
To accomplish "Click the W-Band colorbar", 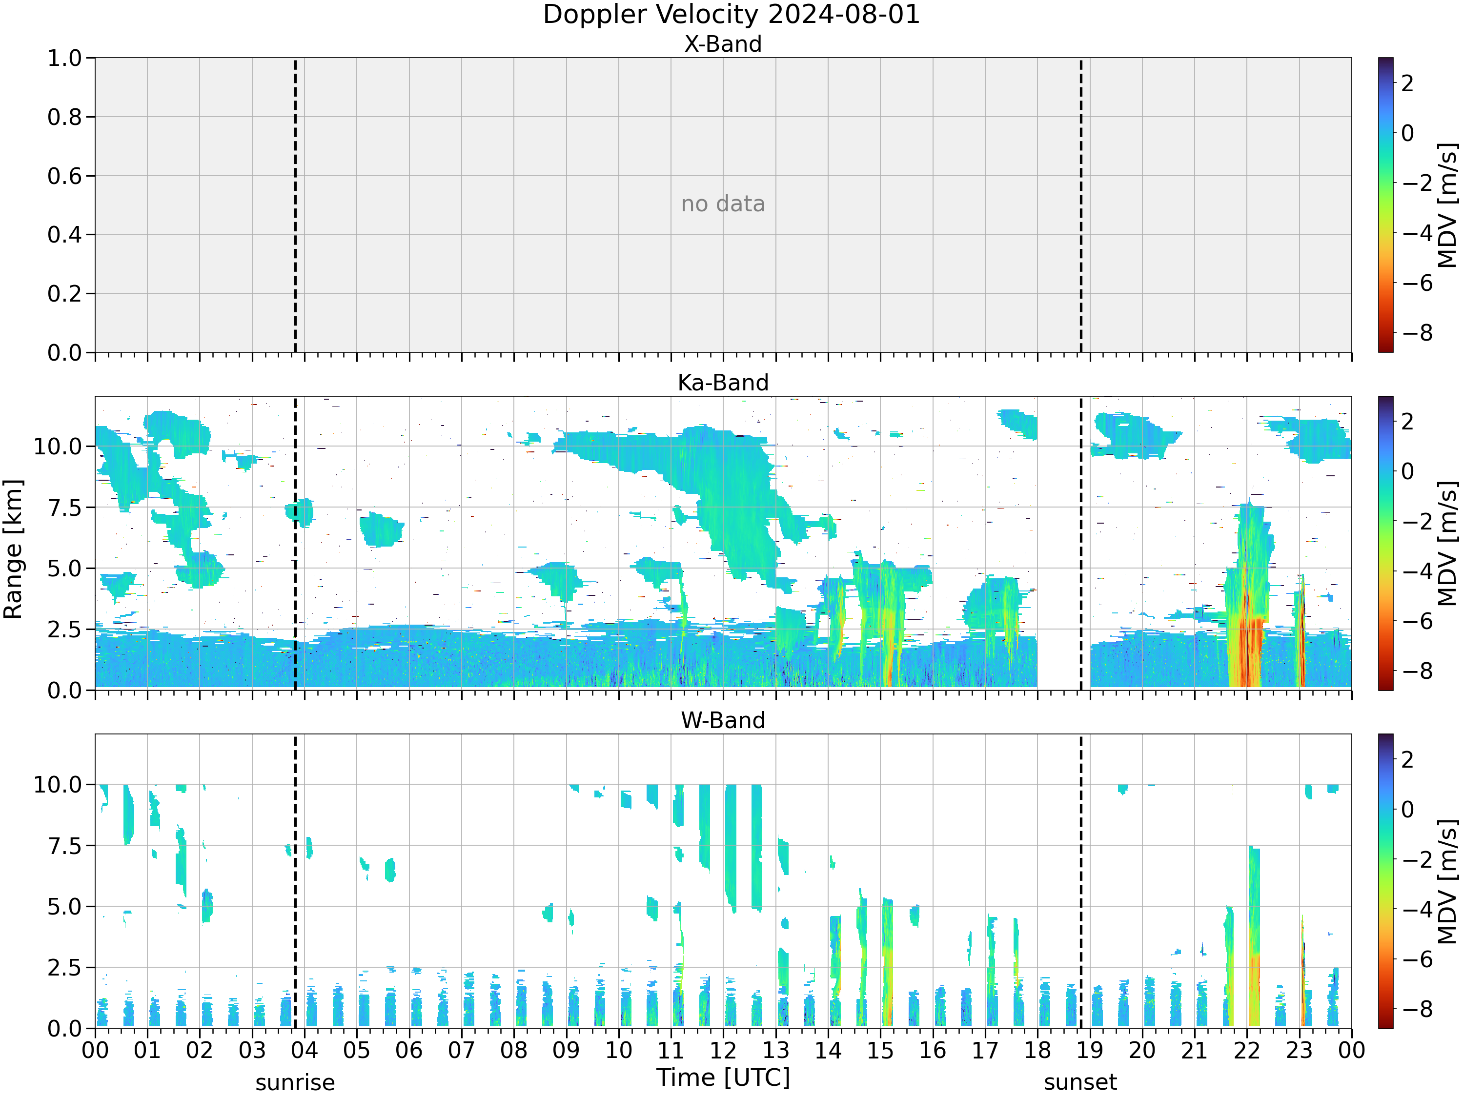I will [x=1385, y=881].
